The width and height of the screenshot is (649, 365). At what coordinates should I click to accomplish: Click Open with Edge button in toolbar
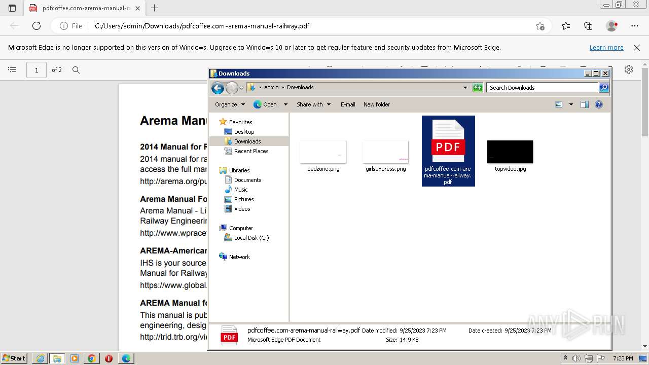click(265, 104)
